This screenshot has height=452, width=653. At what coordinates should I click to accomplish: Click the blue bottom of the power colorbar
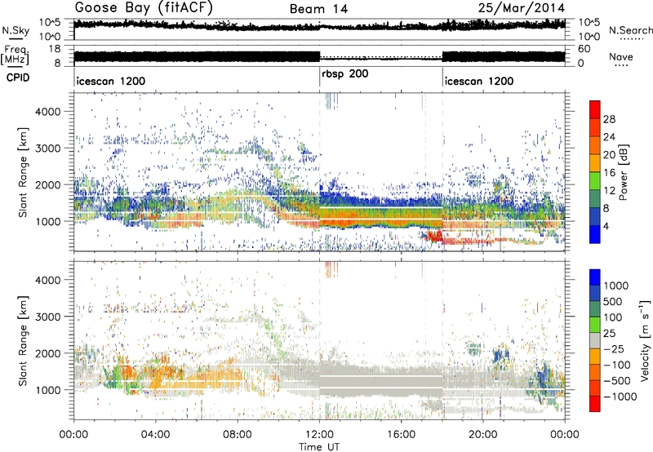coord(595,234)
